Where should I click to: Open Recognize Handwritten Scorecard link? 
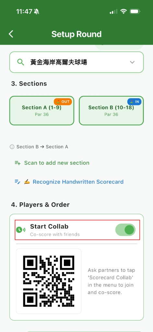[78, 182]
